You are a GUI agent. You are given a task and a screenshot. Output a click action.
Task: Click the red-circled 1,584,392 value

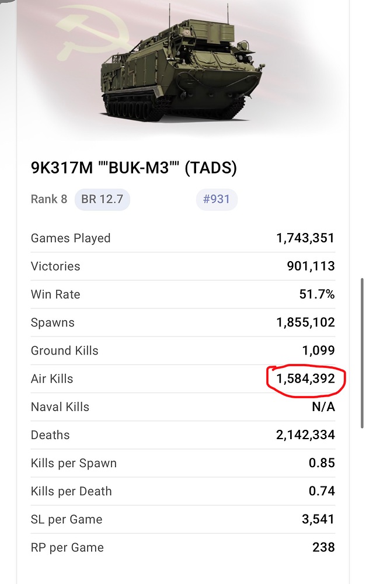pyautogui.click(x=305, y=378)
